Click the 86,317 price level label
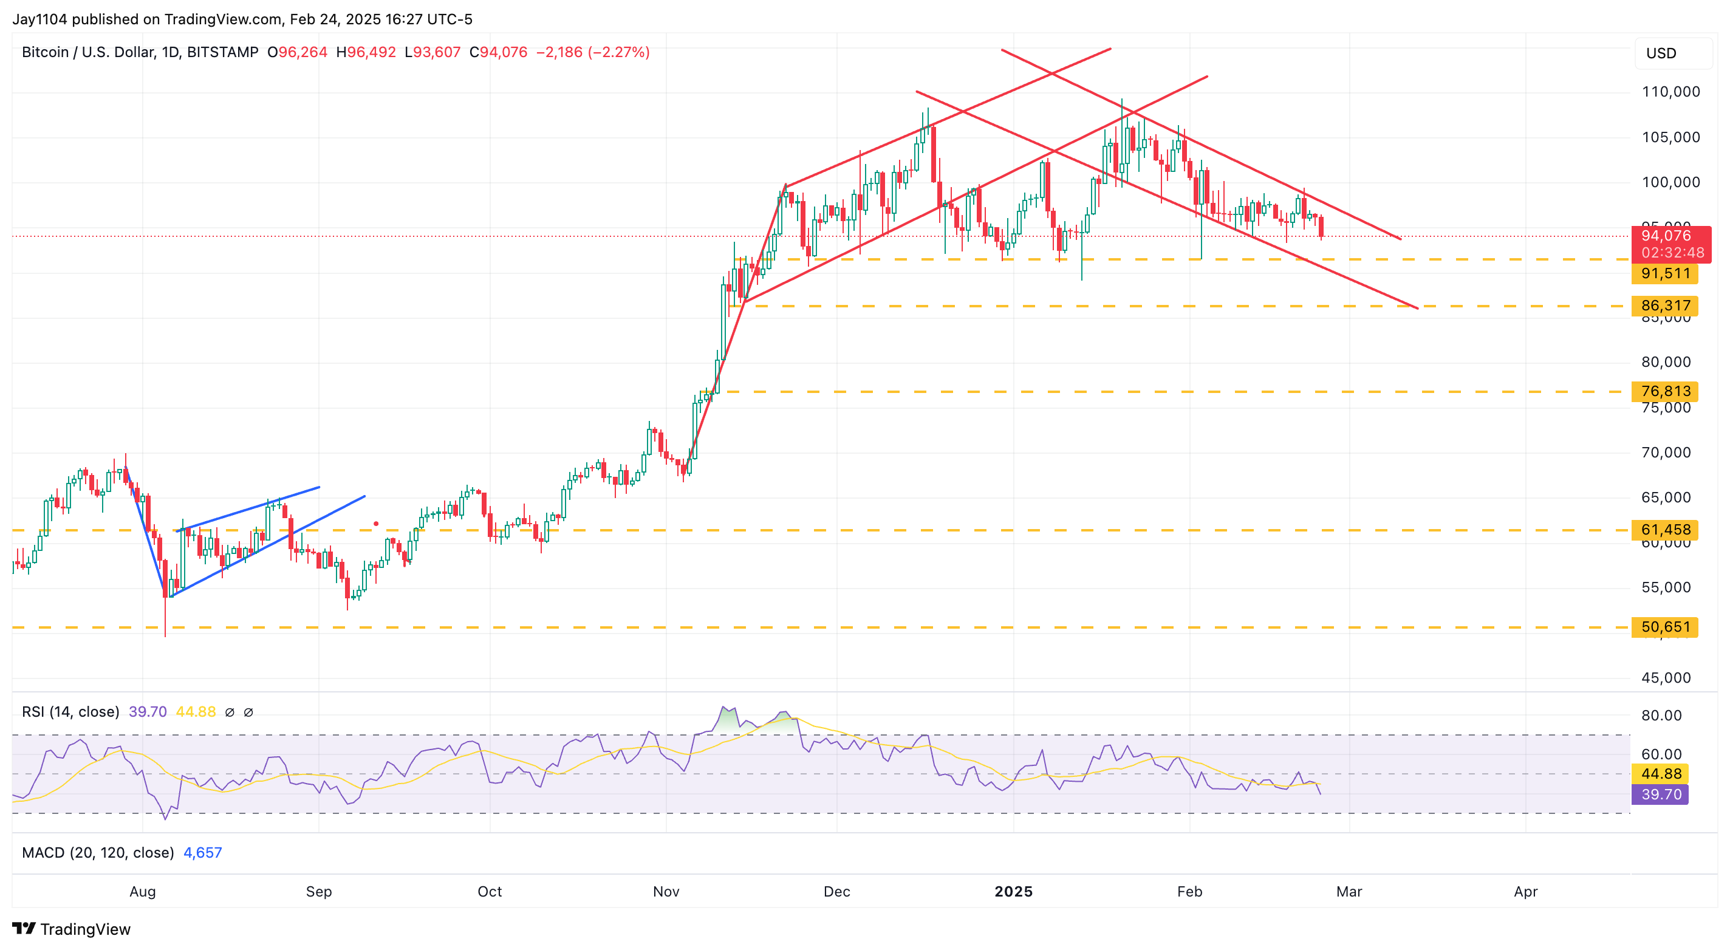The image size is (1730, 950). [x=1665, y=306]
